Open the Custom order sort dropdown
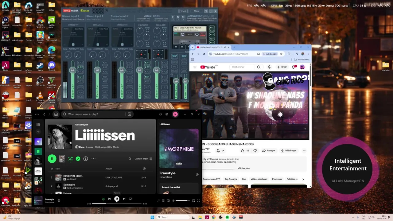Image resolution: width=393 pixels, height=221 pixels. [143, 159]
